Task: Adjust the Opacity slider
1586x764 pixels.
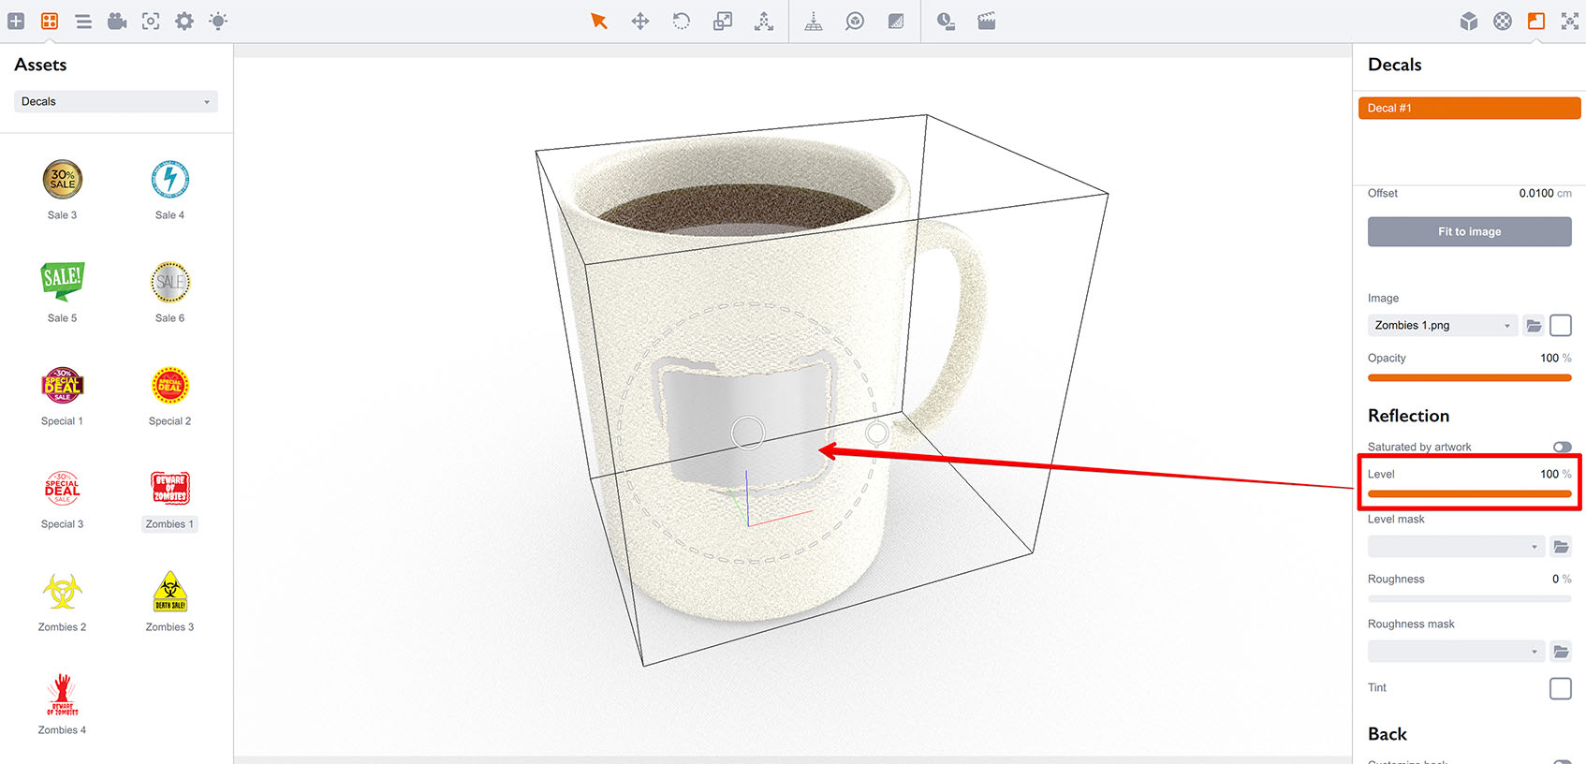Action: pyautogui.click(x=1469, y=377)
